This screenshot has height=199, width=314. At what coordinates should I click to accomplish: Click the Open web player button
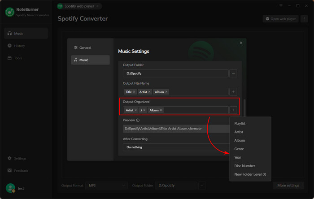tap(280, 19)
